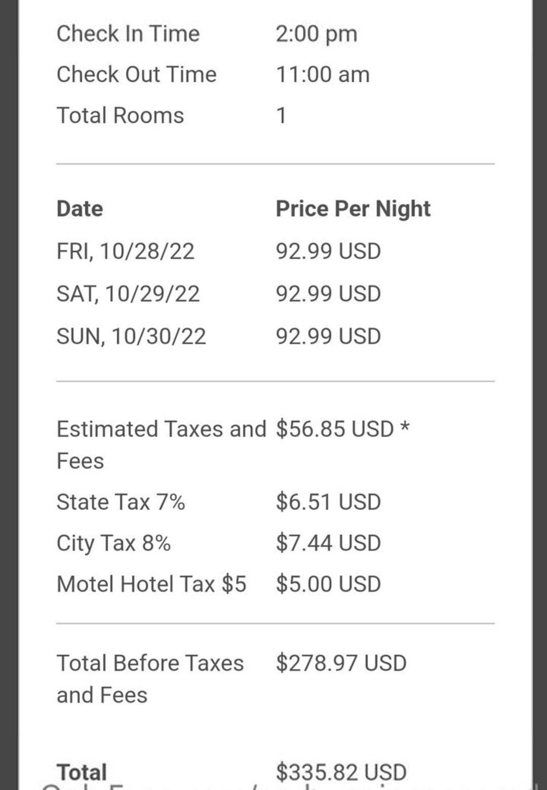Select the SAT, 10/29/22 date row
This screenshot has height=790, width=547.
[128, 294]
